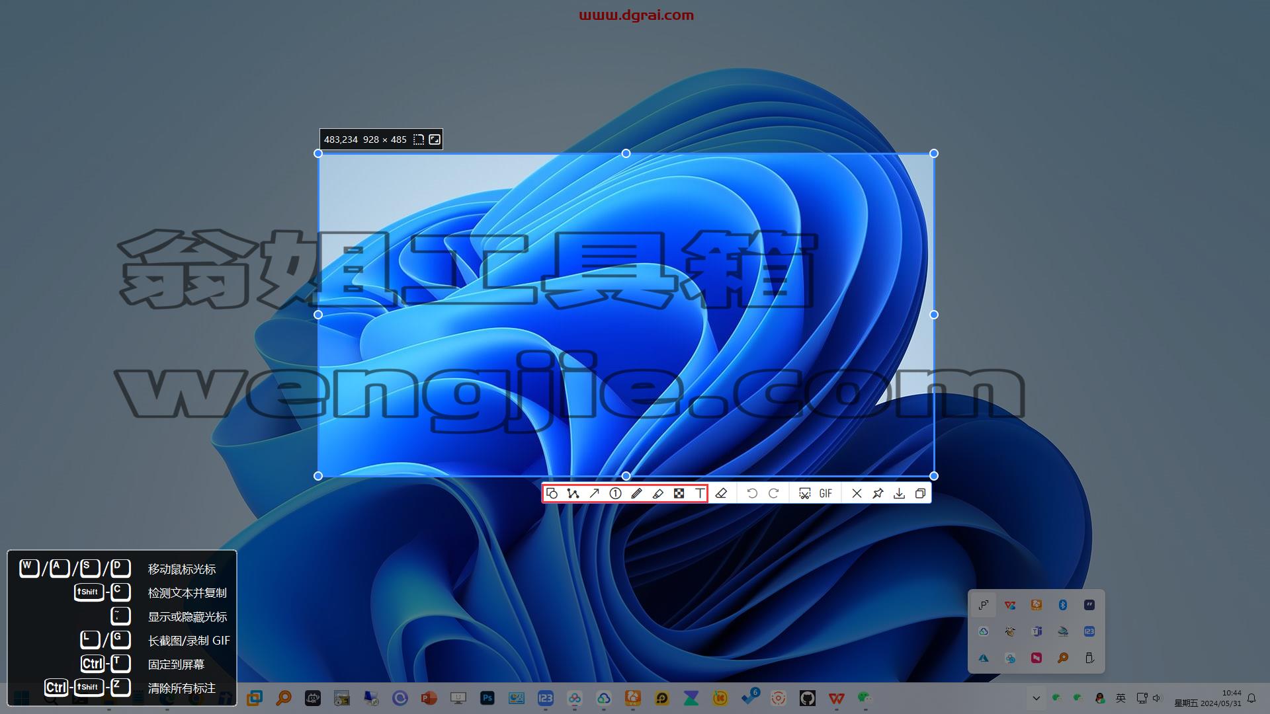Undo the last annotation
The height and width of the screenshot is (714, 1270).
pyautogui.click(x=752, y=493)
